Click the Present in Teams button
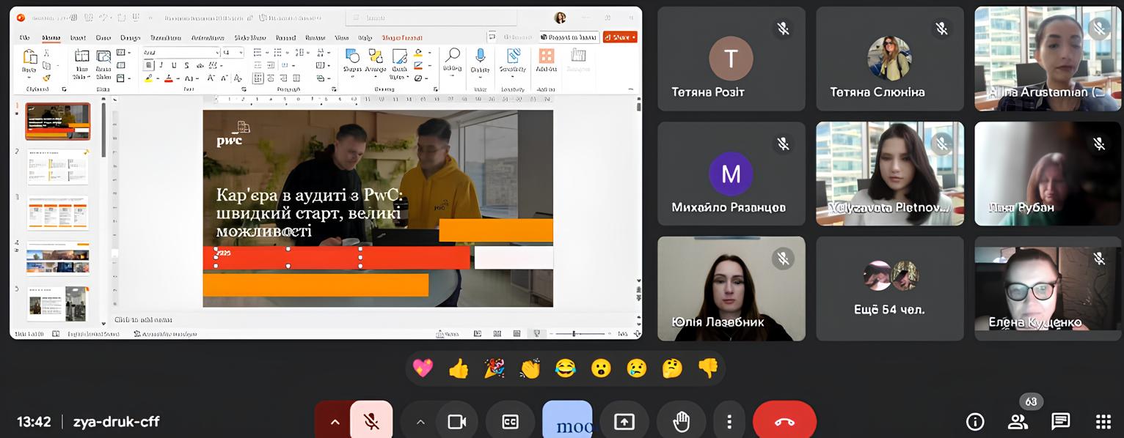Screen dimensions: 1124x438 tap(569, 37)
